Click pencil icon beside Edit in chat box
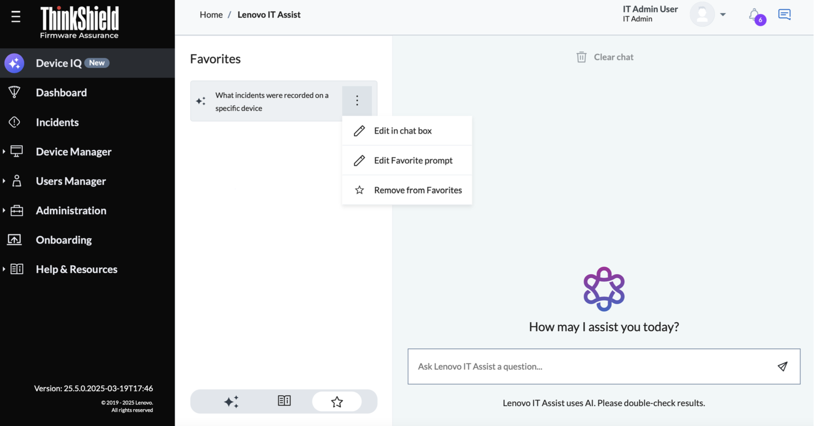The height and width of the screenshot is (426, 814). click(359, 131)
